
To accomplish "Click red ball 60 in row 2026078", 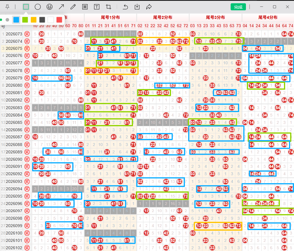I will (68, 70).
